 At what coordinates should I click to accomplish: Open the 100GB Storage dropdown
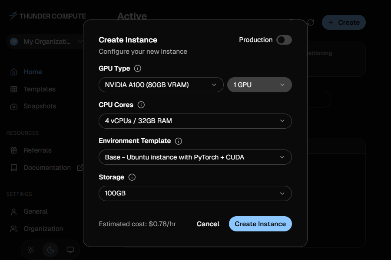(x=195, y=193)
